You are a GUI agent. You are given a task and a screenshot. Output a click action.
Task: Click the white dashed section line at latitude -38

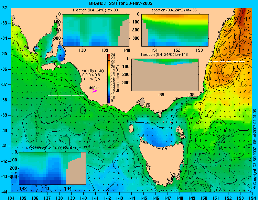pos(66,95)
